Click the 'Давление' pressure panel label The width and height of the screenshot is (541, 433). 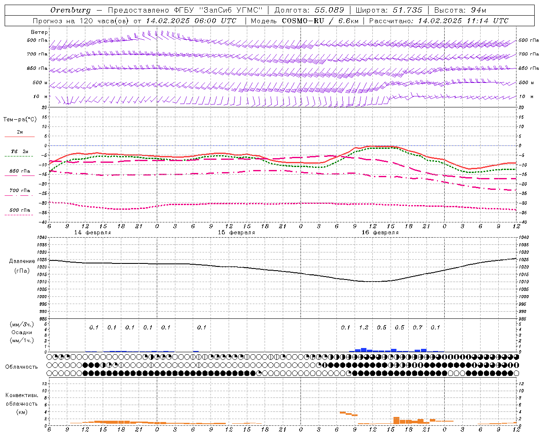pyautogui.click(x=22, y=261)
